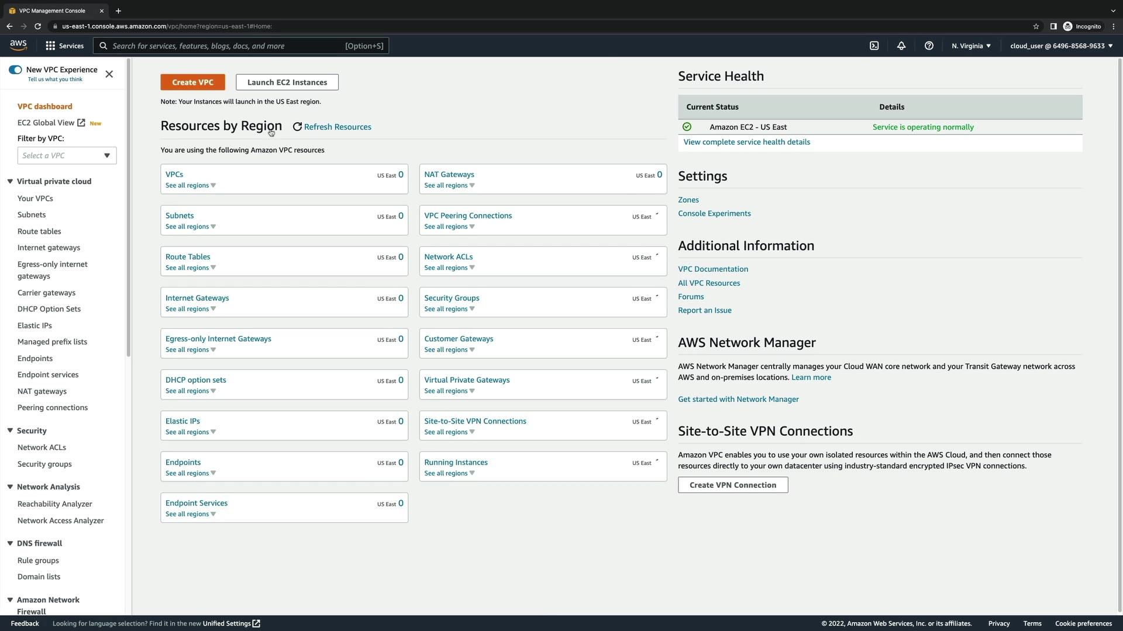
Task: Open Route tables in the sidebar
Action: click(39, 231)
